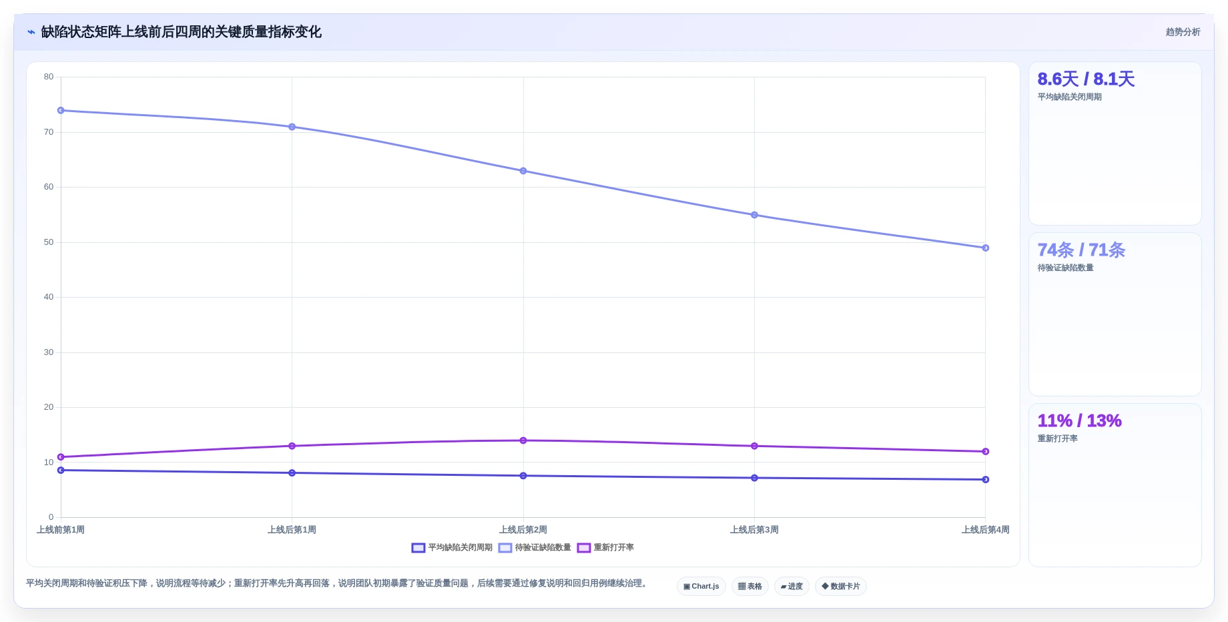1228x622 pixels.
Task: Open the 74条 / 71条 metric card
Action: coord(1115,314)
